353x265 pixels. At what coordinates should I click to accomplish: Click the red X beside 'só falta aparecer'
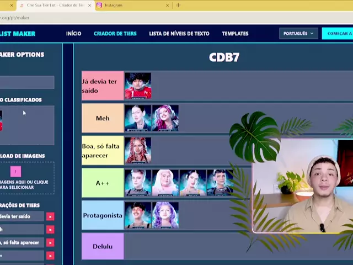[x=50, y=242]
